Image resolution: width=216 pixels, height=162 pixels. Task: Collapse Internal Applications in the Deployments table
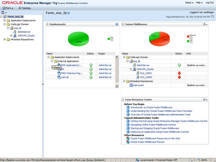[x=52, y=61]
